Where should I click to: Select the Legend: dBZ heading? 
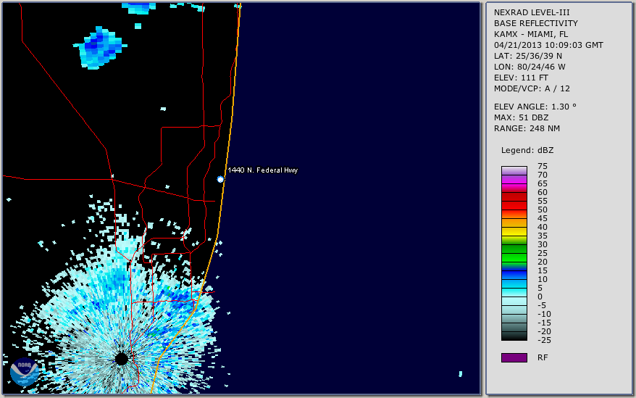527,150
